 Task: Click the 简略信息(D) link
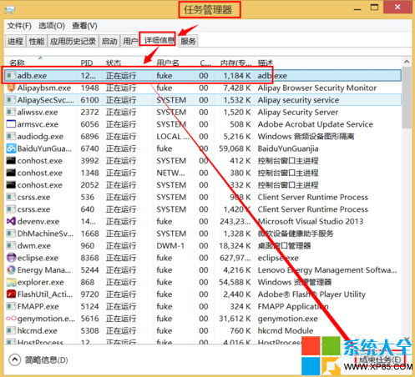click(47, 360)
